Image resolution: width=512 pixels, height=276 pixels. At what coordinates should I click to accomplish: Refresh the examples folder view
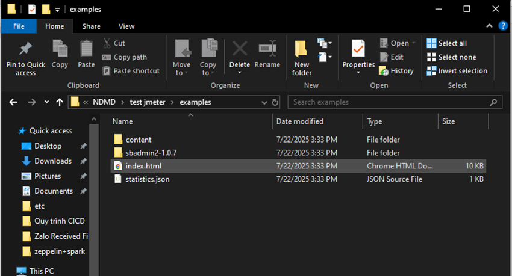point(275,102)
